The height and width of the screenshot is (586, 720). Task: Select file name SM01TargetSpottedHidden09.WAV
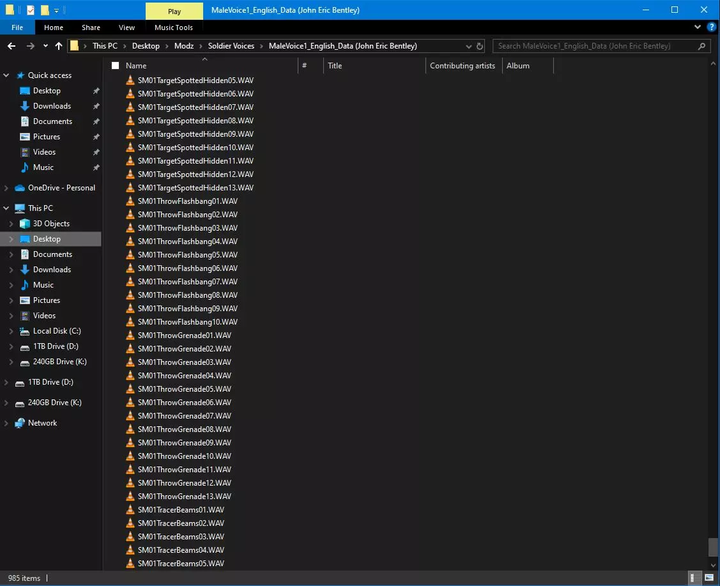[195, 134]
